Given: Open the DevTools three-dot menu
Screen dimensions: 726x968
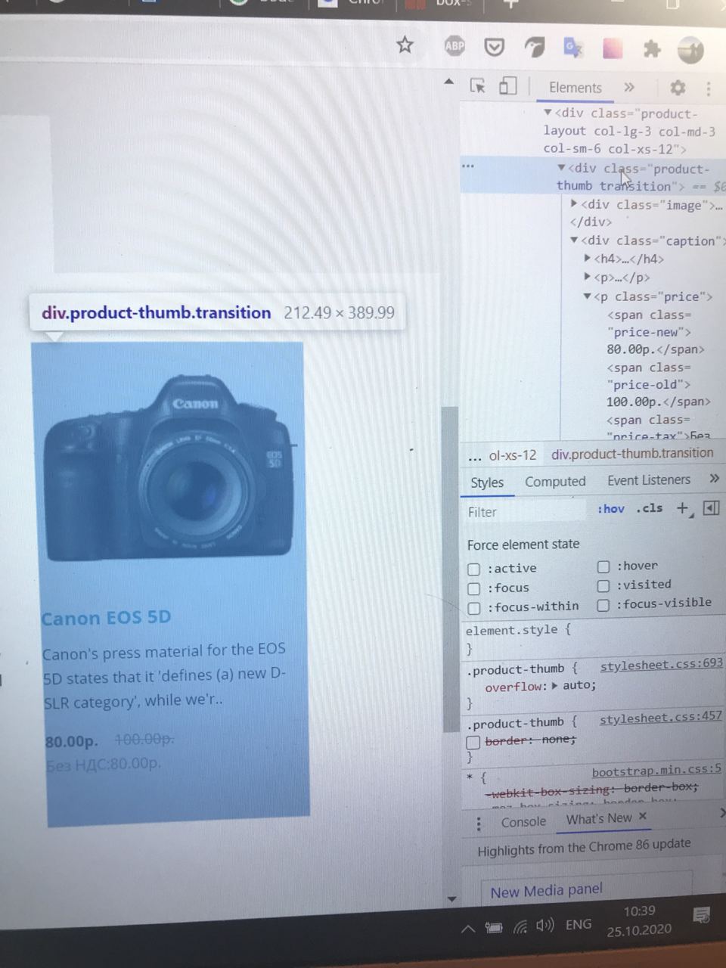Looking at the screenshot, I should [709, 88].
